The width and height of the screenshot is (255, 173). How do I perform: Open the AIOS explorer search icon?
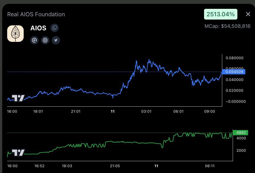34,40
